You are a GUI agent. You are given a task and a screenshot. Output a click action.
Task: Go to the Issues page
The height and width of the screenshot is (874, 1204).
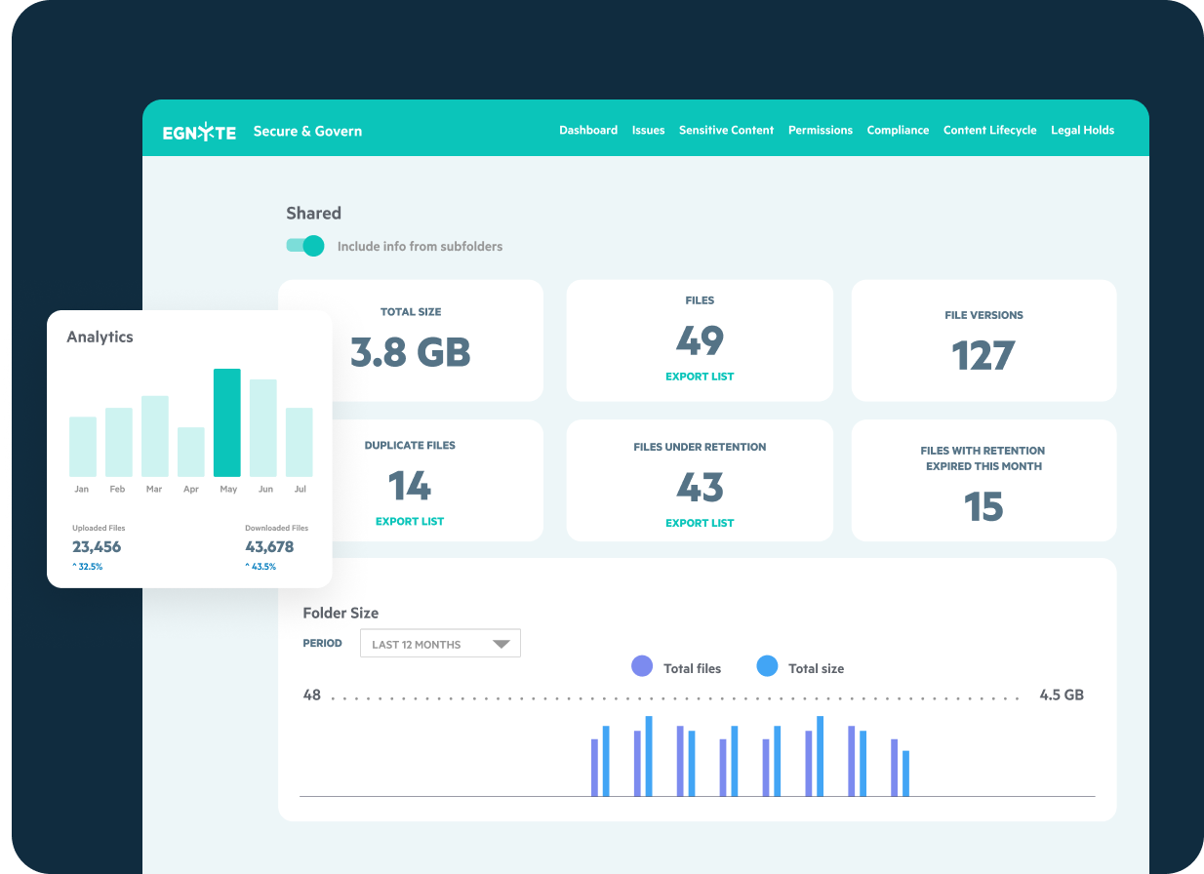tap(648, 130)
